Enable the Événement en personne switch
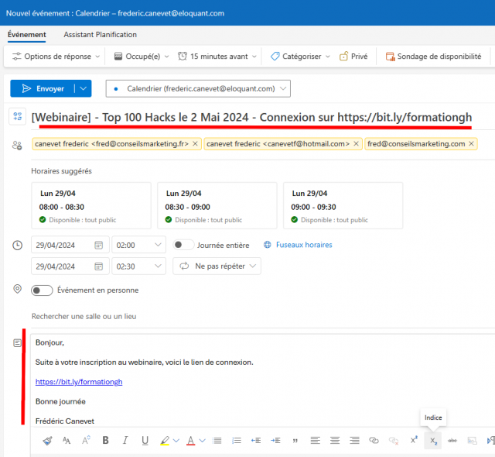 click(x=42, y=290)
